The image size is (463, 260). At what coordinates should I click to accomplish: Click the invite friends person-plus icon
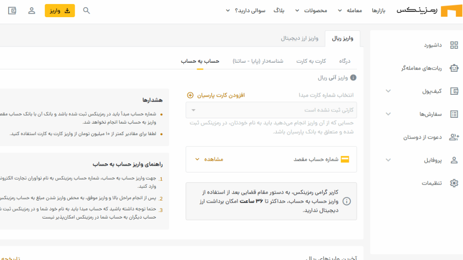(454, 137)
